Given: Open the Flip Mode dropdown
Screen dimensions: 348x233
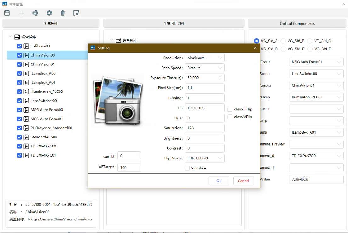Looking at the screenshot, I should click(x=204, y=158).
